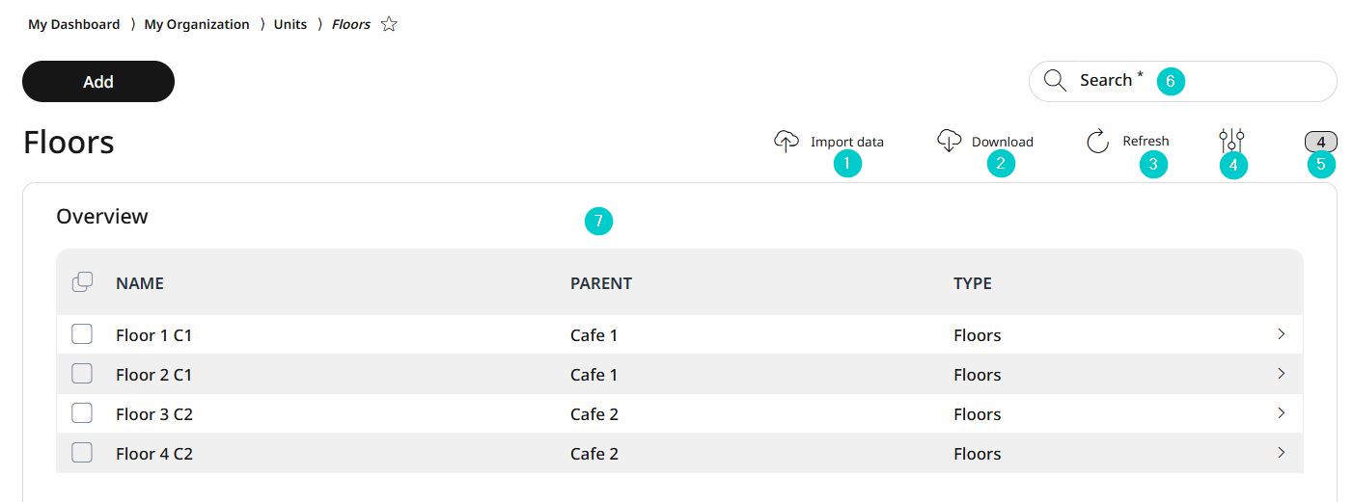The image size is (1353, 502).
Task: Click the Import data cloud upload icon
Action: (x=787, y=142)
